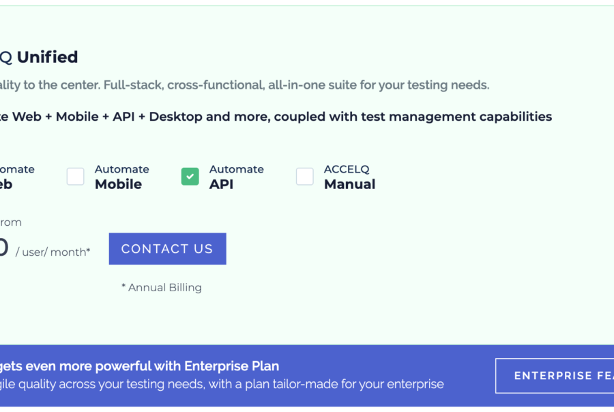Click the large price digit before "/ user"
Screen dimensions: 614x412
3,248
